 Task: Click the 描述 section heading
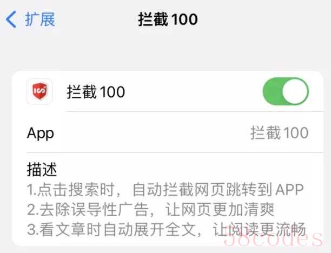pos(42,169)
